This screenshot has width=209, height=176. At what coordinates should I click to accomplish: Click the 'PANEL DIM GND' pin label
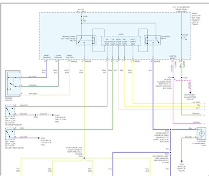point(70,57)
